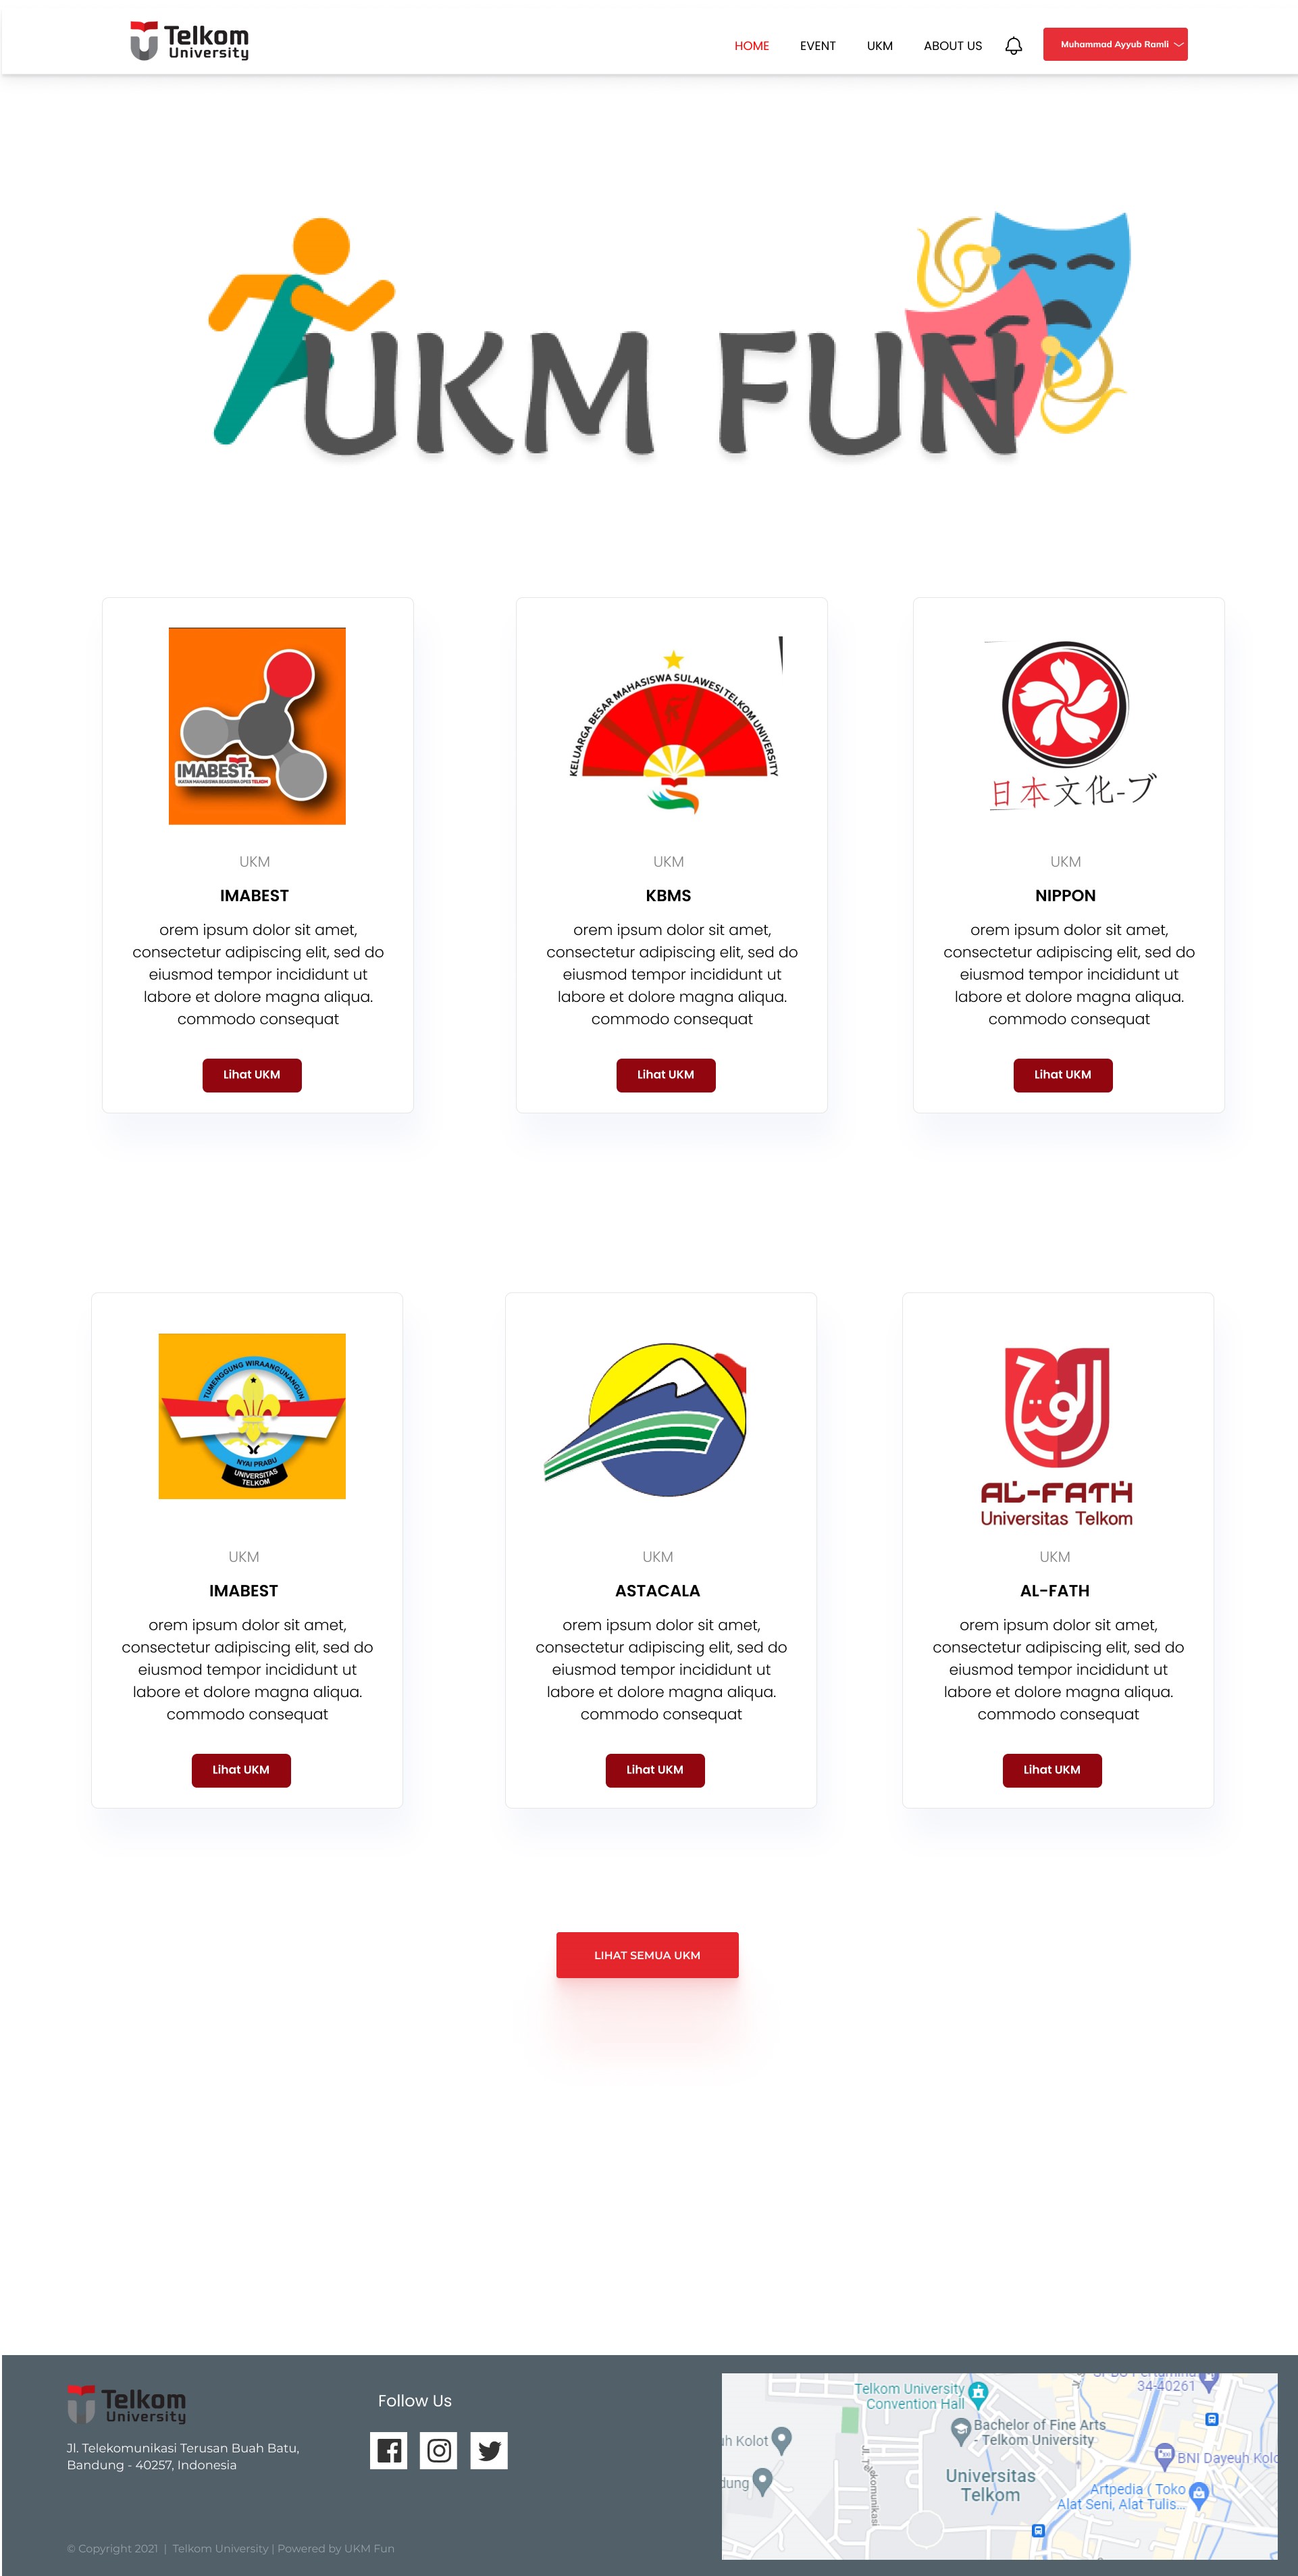This screenshot has height=2576, width=1298.
Task: Expand the Muhammad Ayyub Ramli user dropdown
Action: point(1115,44)
